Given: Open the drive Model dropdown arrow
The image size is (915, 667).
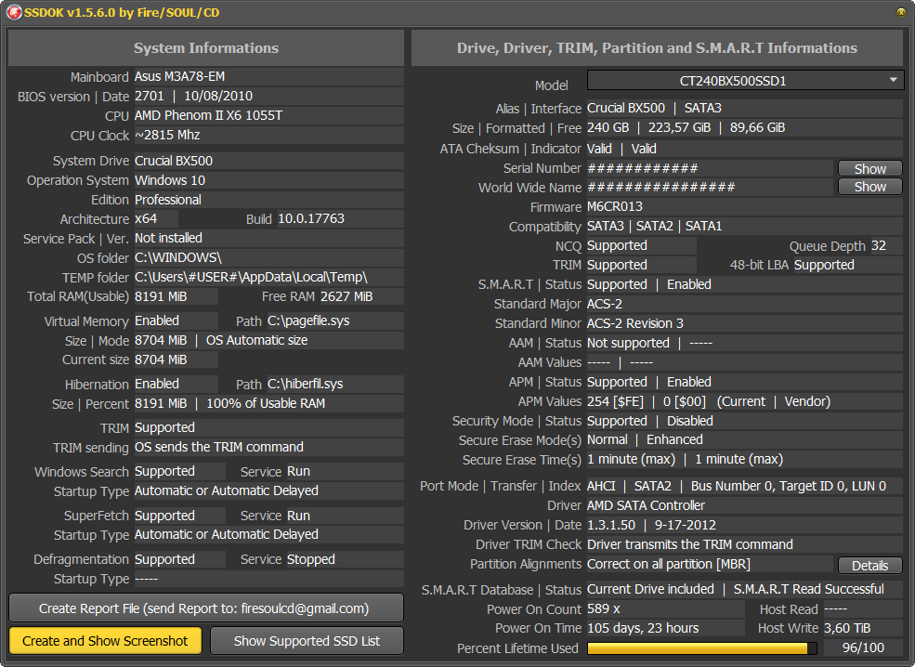Looking at the screenshot, I should (893, 80).
